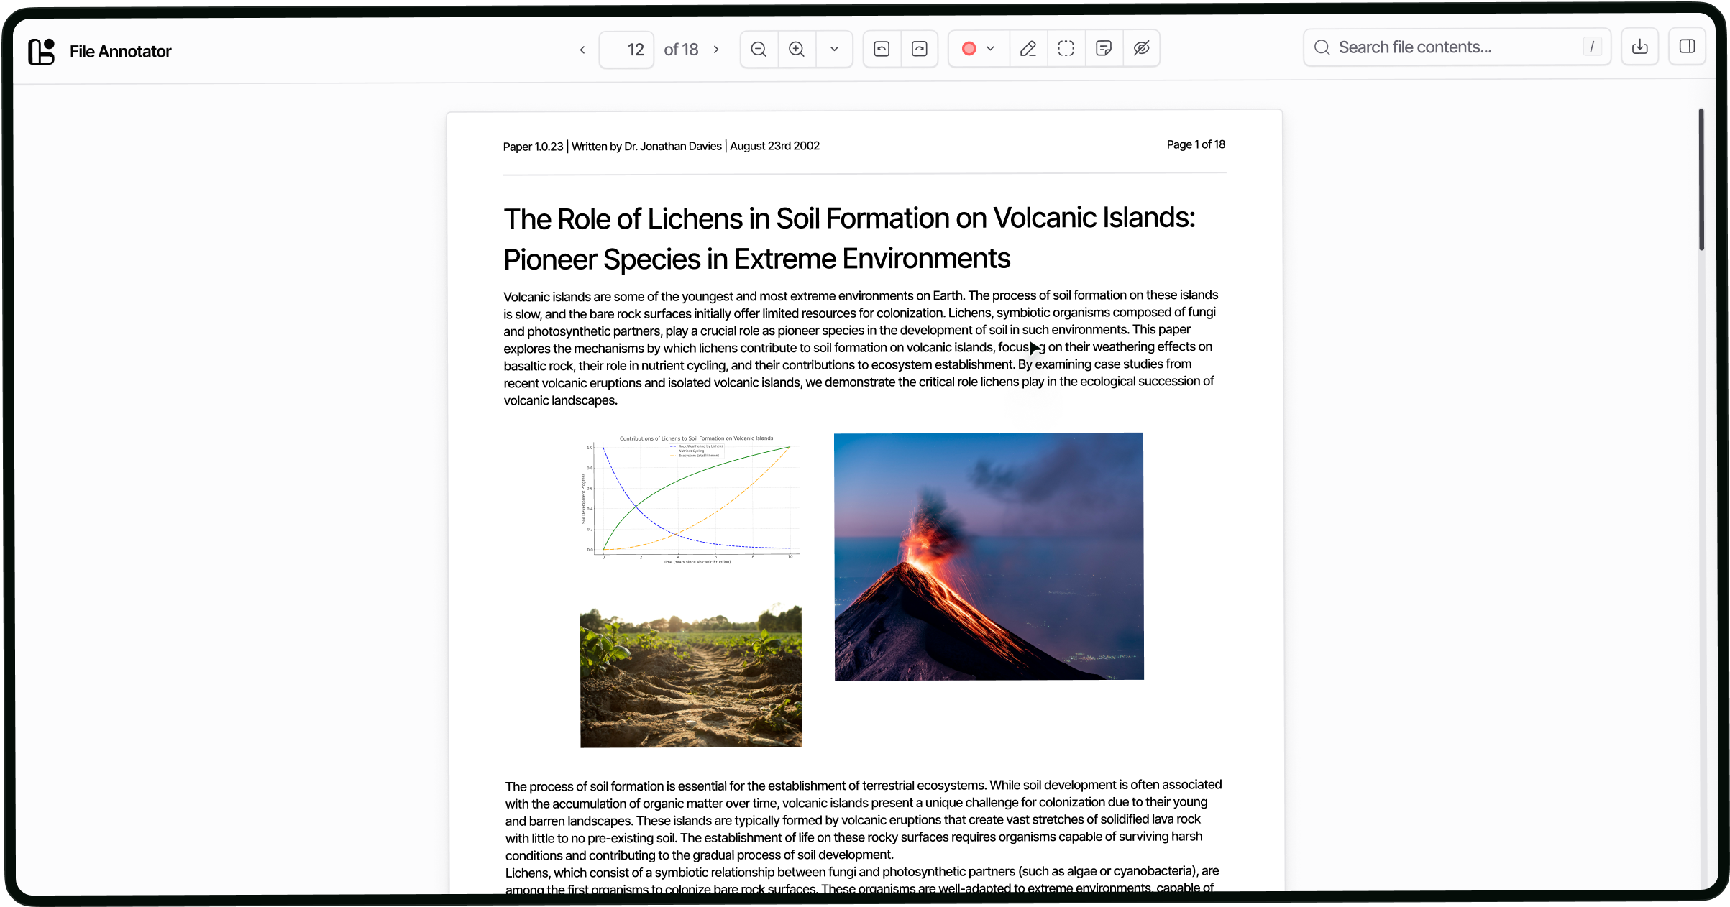Hide all annotations with eye-slash toggle
Screen dimensions: 1730x907
tap(1142, 49)
